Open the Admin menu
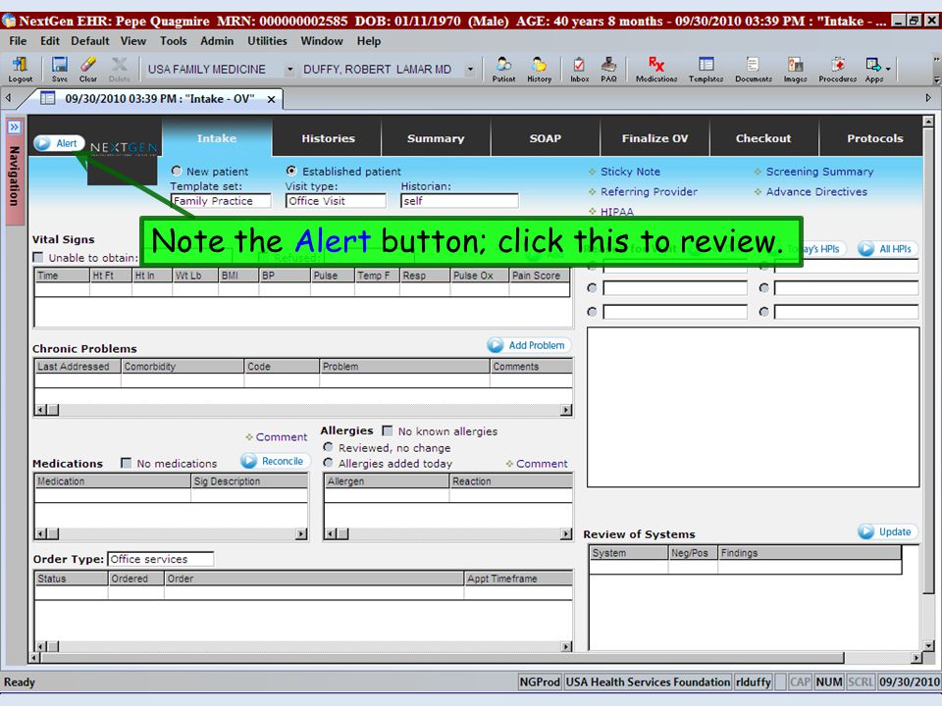Image resolution: width=942 pixels, height=706 pixels. click(x=217, y=41)
